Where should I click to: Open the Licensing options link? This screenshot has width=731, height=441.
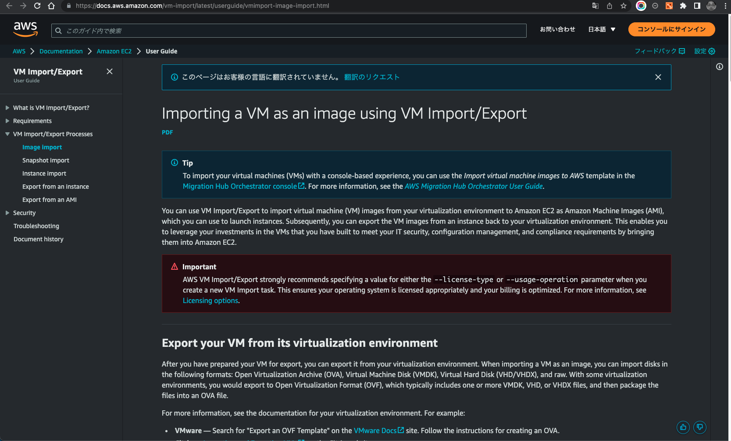pyautogui.click(x=210, y=300)
